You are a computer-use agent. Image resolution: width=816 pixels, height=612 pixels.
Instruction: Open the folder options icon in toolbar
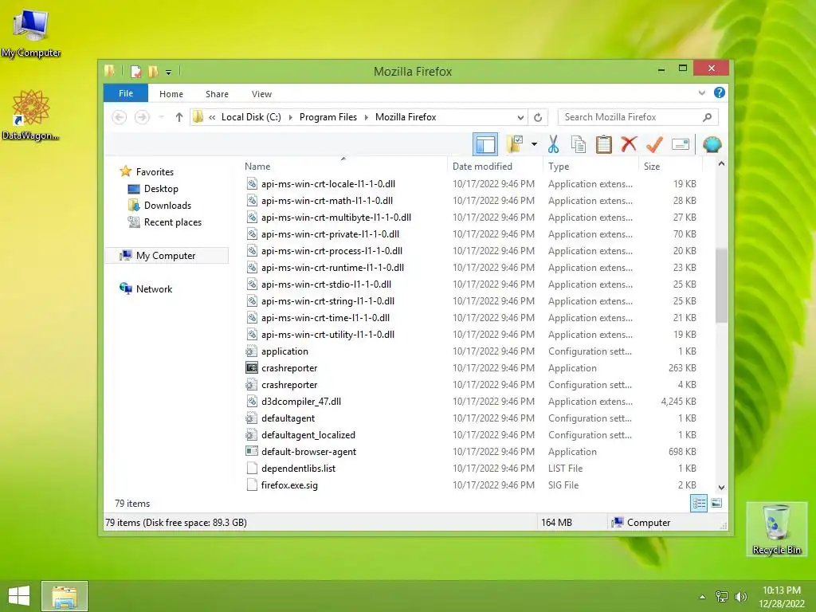(515, 145)
